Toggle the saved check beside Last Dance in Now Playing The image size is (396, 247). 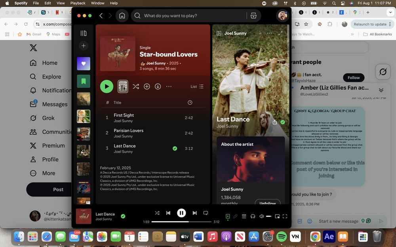pyautogui.click(x=283, y=122)
